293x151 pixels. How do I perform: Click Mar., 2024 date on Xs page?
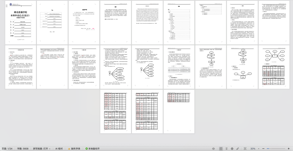52,32
